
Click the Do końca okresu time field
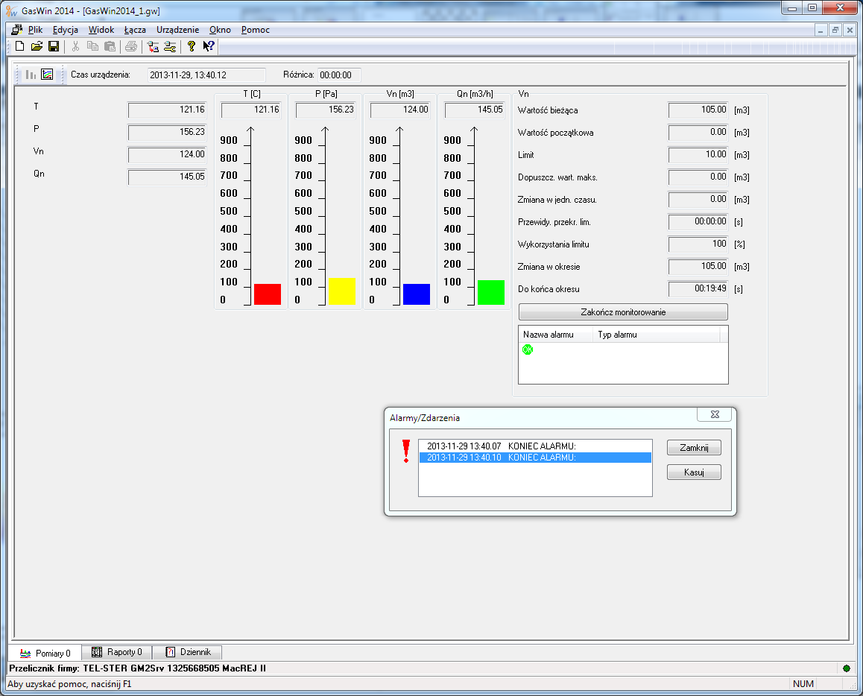point(698,288)
